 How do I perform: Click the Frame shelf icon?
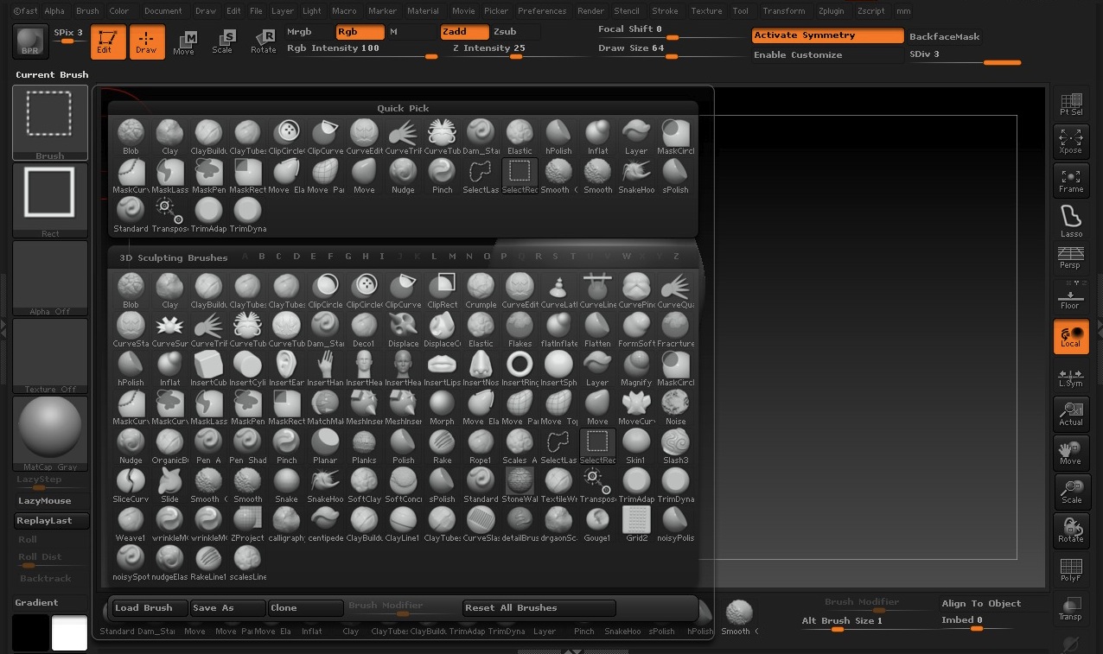[1071, 181]
